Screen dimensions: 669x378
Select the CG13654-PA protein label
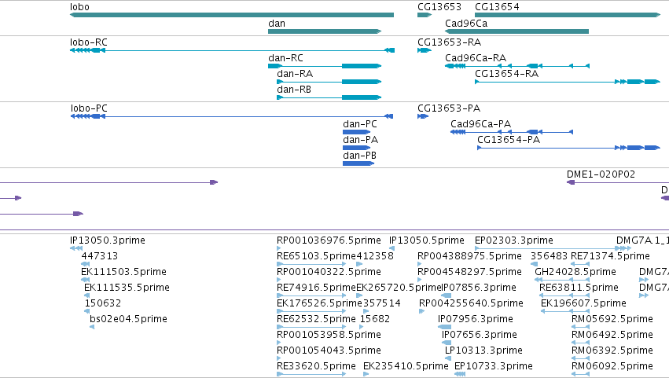click(x=509, y=140)
